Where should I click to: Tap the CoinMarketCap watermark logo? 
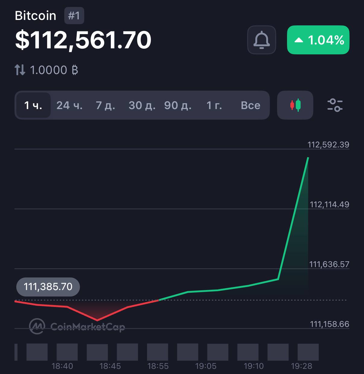(77, 326)
